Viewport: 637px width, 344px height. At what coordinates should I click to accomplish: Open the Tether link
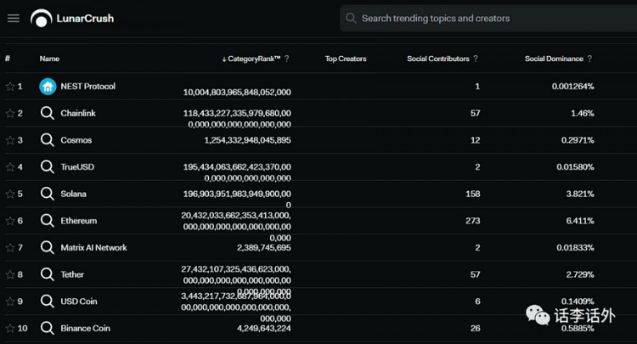[72, 274]
